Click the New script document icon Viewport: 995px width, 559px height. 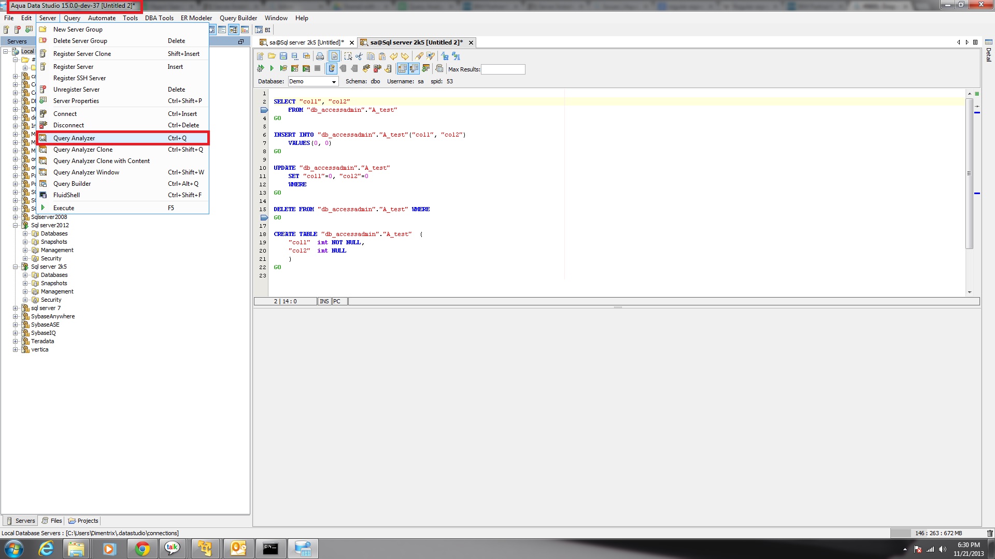pyautogui.click(x=260, y=56)
